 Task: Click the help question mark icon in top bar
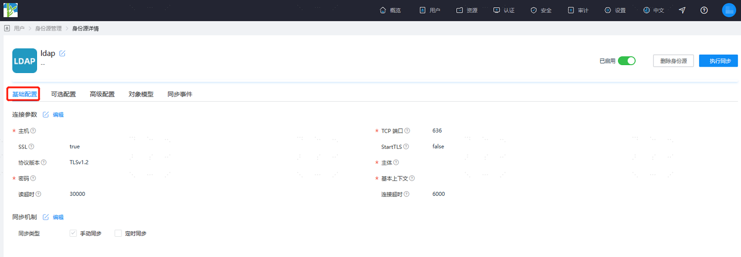(x=704, y=10)
